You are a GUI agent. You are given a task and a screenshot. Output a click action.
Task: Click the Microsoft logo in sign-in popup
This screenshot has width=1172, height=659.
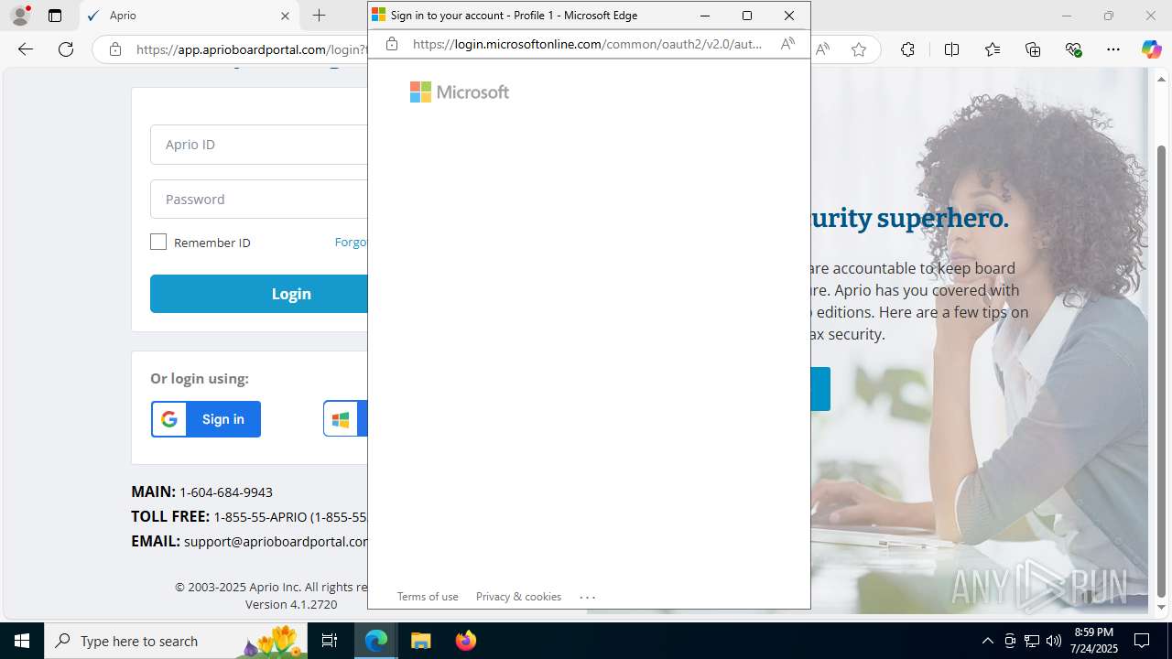[460, 92]
